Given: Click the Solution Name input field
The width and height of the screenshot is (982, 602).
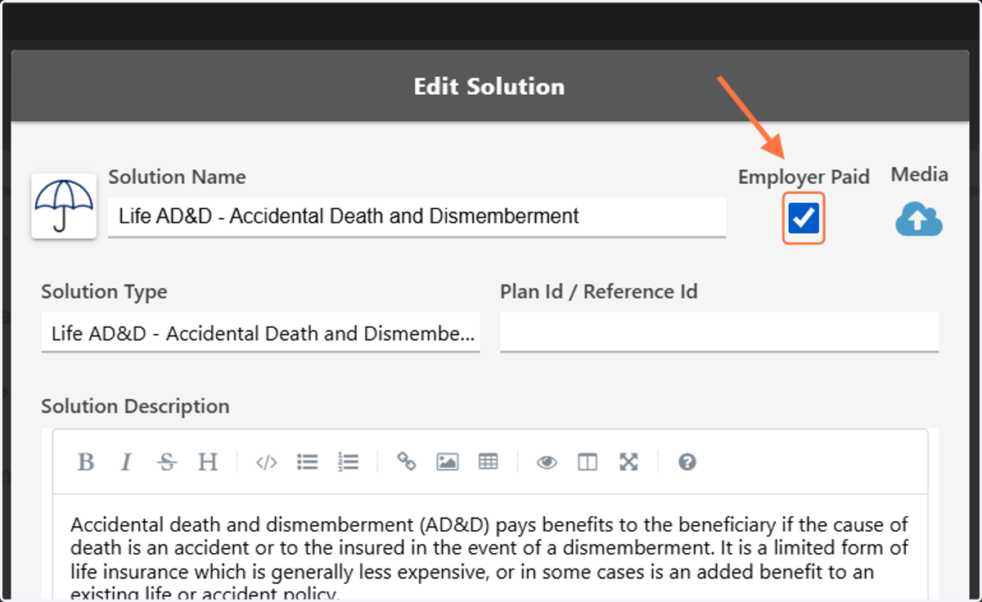Looking at the screenshot, I should 417,217.
